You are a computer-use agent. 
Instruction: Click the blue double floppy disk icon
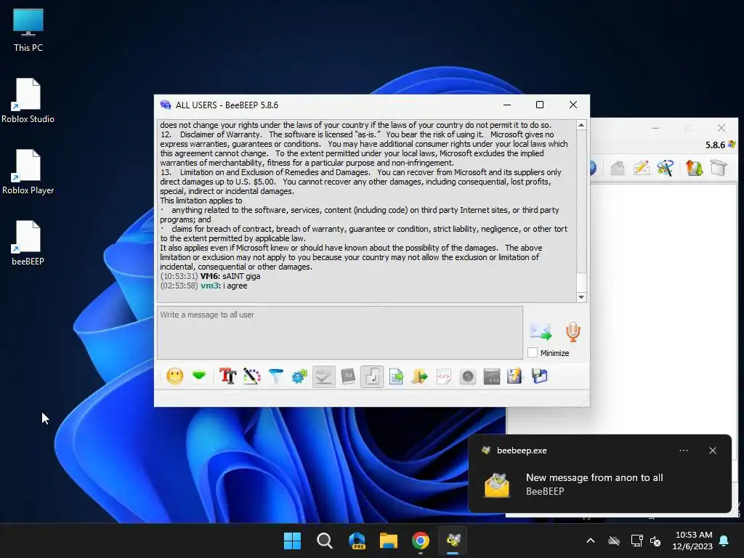click(540, 377)
